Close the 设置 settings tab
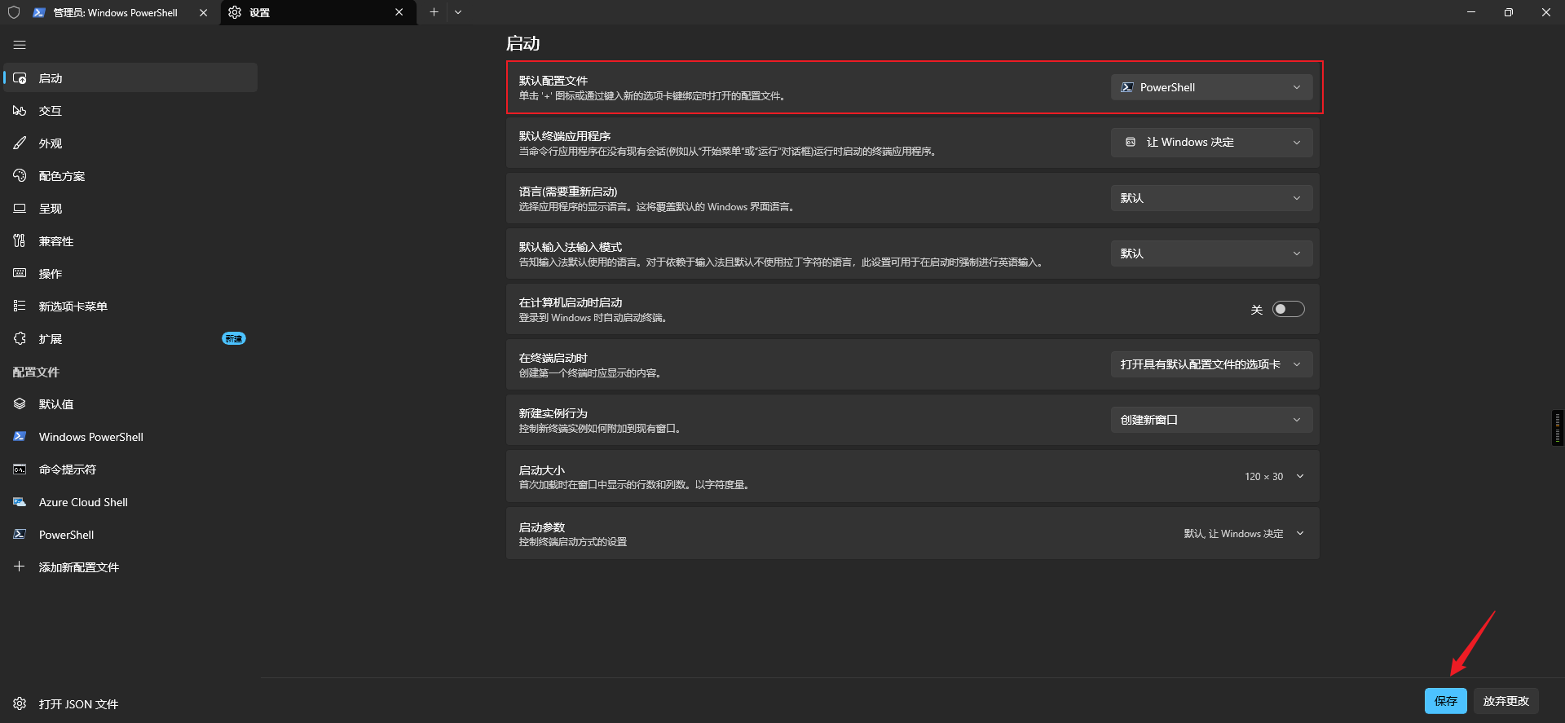The width and height of the screenshot is (1565, 723). pyautogui.click(x=399, y=12)
